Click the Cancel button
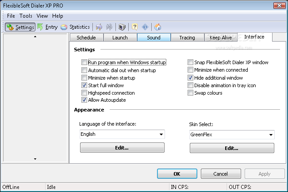288x192 pixels. point(221,174)
